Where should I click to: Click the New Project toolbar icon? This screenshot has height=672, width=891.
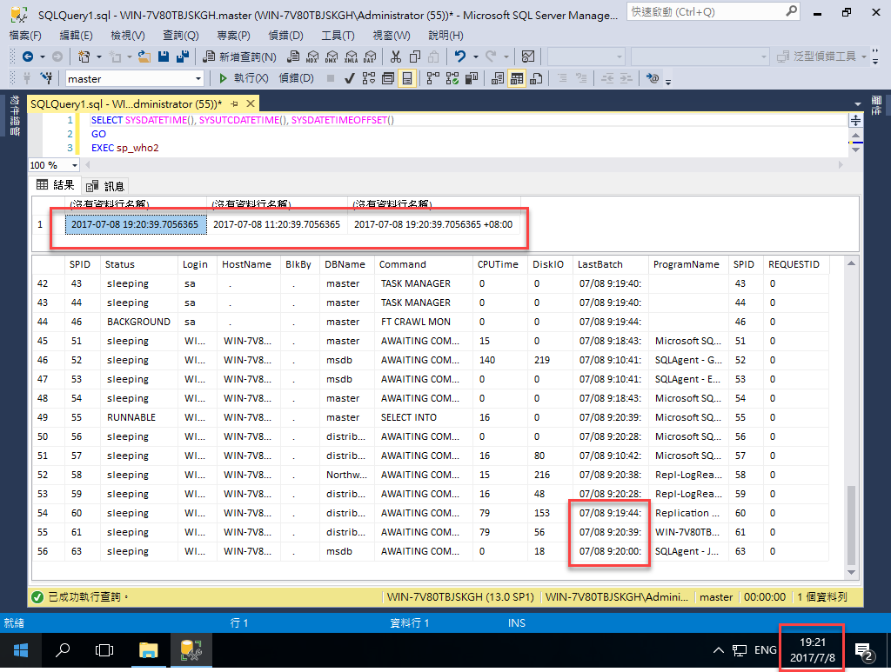(84, 57)
